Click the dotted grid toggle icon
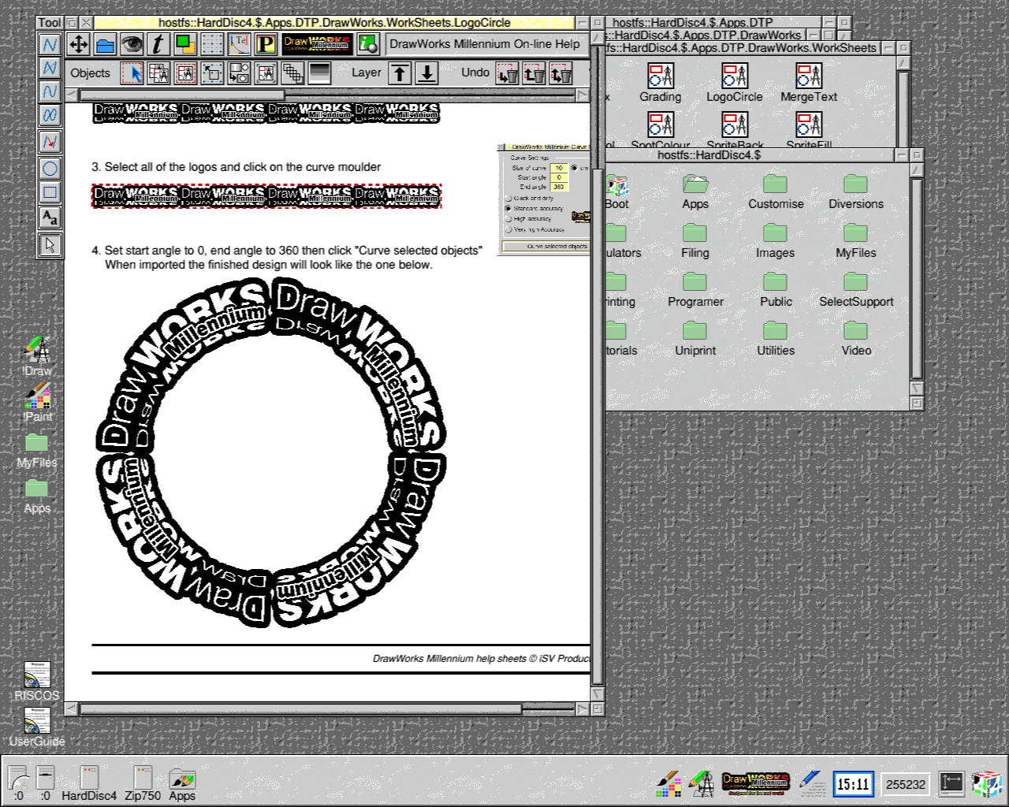This screenshot has height=807, width=1009. point(212,44)
